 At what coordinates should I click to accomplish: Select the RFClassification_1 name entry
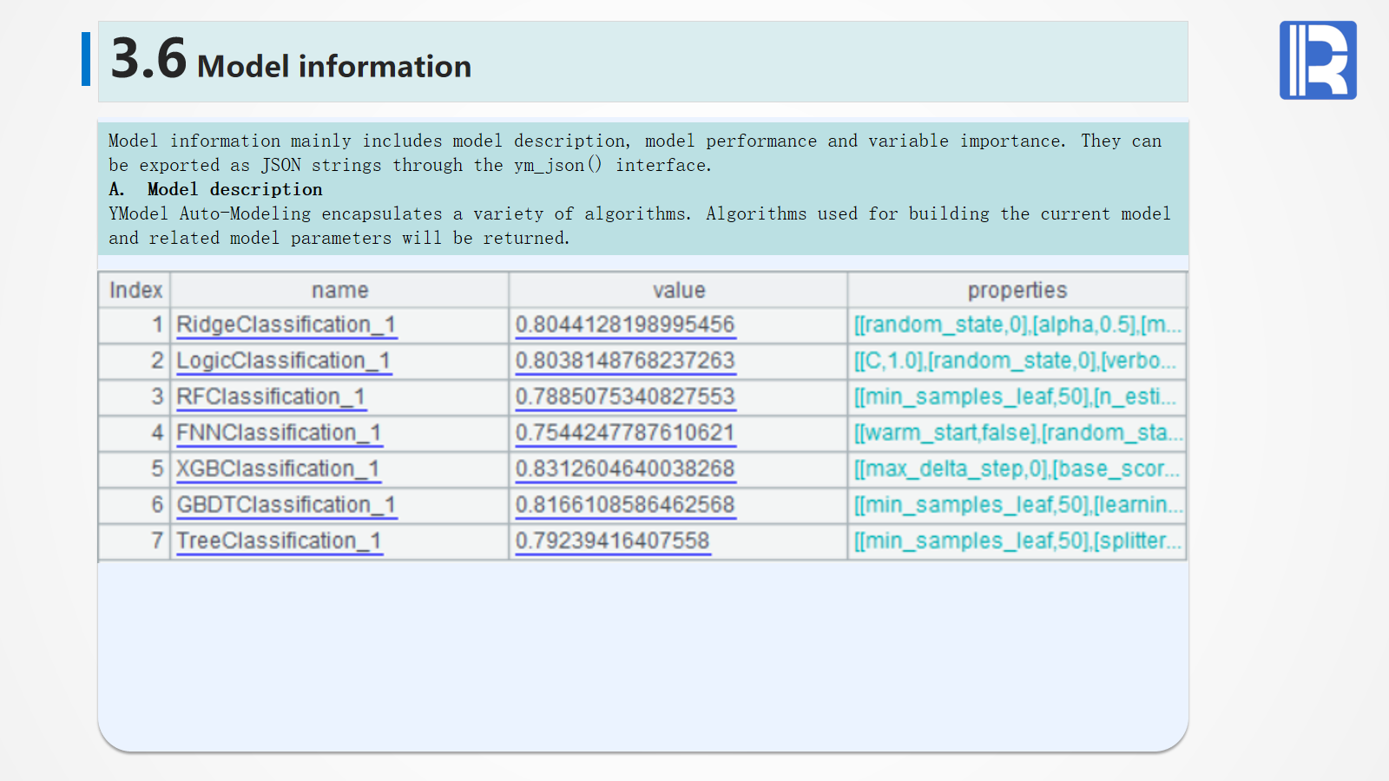(270, 397)
